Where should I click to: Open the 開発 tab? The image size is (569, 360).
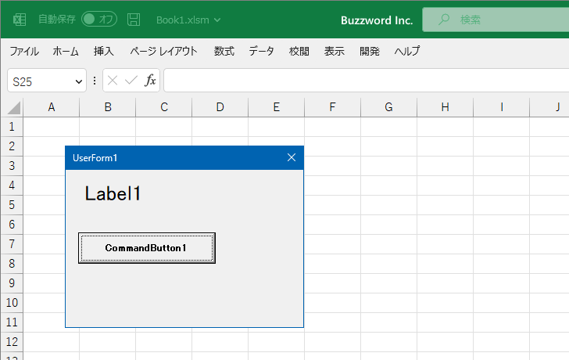tap(370, 52)
